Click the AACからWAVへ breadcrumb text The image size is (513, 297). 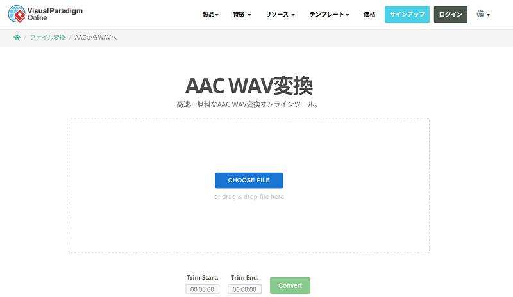pyautogui.click(x=96, y=38)
